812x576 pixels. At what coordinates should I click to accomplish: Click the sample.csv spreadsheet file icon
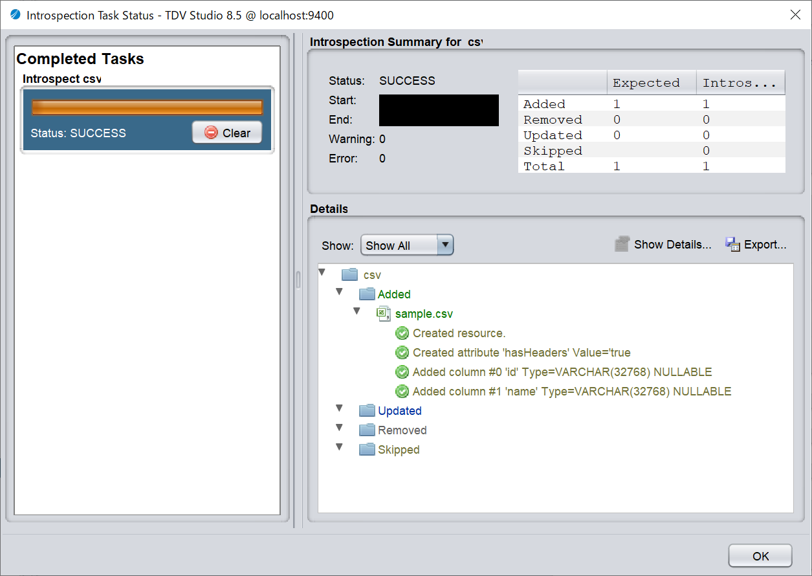click(384, 314)
